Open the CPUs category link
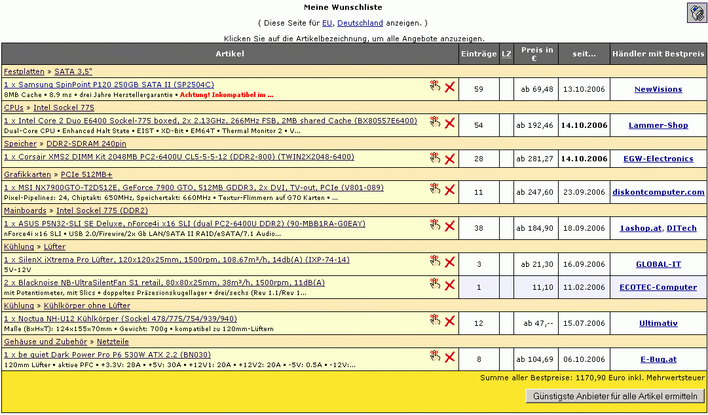Image resolution: width=708 pixels, height=415 pixels. (x=14, y=108)
